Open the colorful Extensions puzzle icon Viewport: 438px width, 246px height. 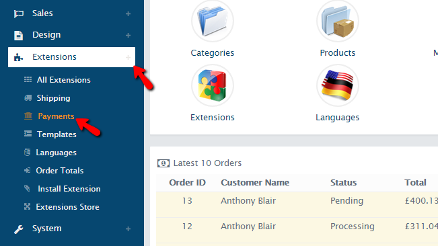[x=213, y=85]
